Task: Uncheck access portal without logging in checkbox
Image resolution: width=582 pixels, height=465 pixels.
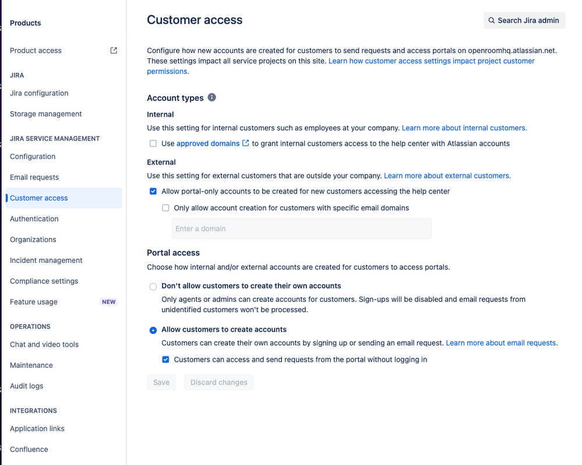Action: click(x=165, y=360)
